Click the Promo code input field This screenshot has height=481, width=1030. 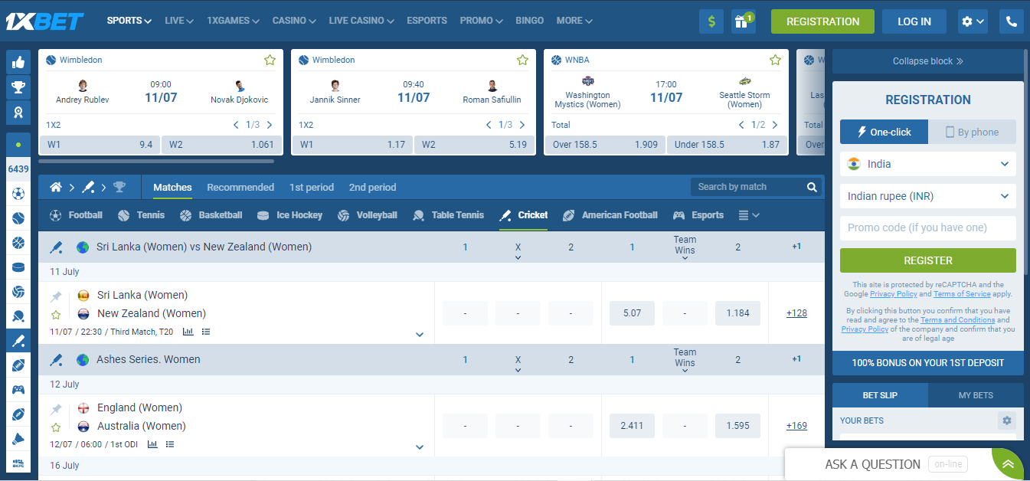pos(928,227)
